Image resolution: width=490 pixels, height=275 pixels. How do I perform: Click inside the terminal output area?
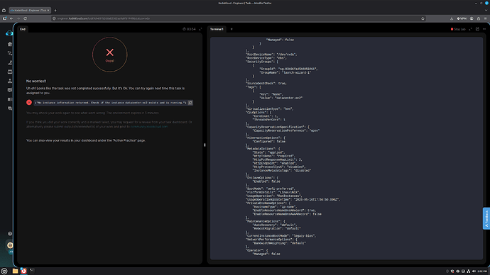pyautogui.click(x=347, y=148)
